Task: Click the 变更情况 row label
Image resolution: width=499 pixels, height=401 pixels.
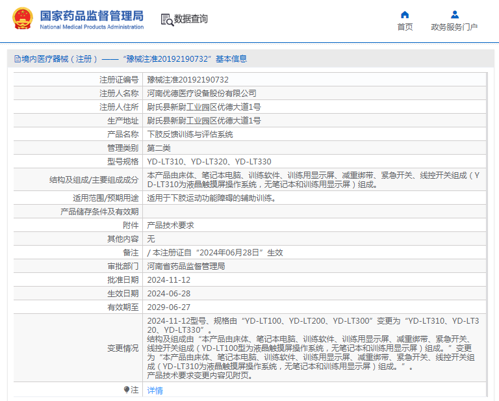Action: (x=123, y=348)
